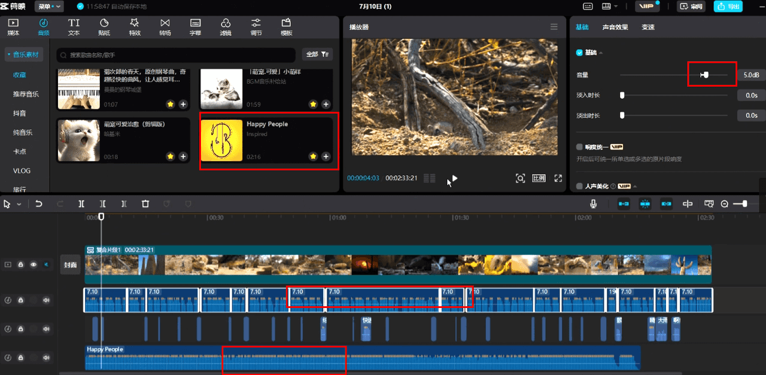Click the player fullscreen icon
Viewport: 766px width, 375px height.
[558, 178]
